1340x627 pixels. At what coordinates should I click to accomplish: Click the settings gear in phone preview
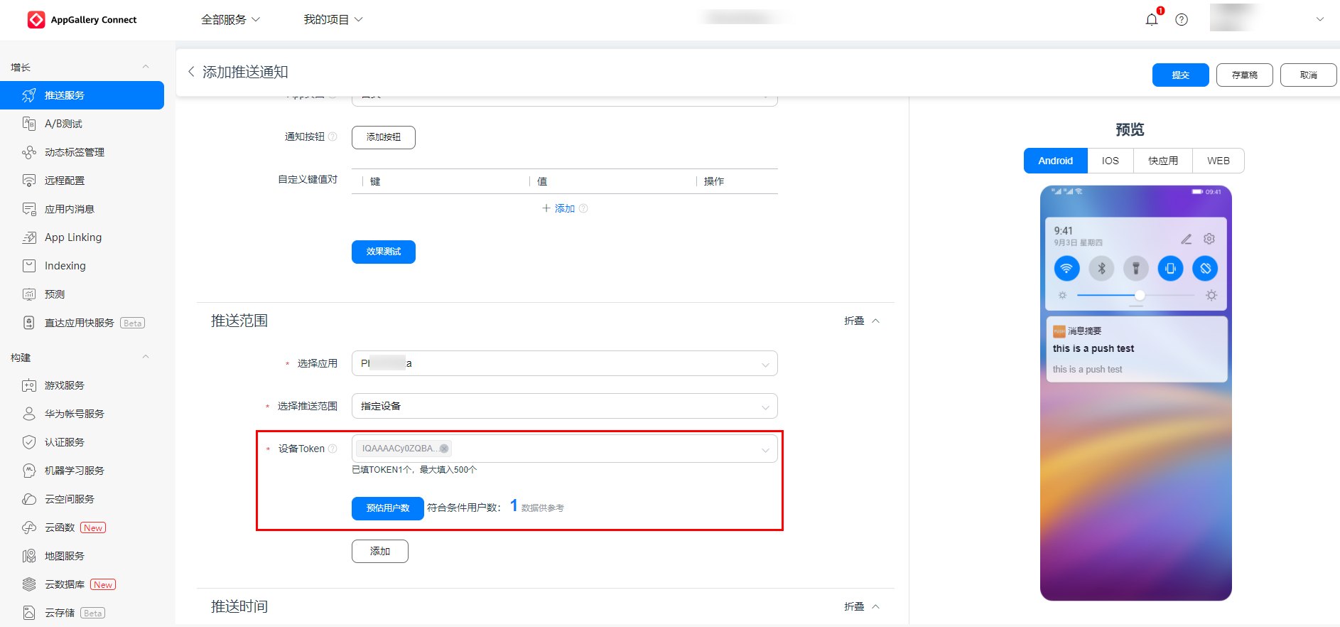1209,239
